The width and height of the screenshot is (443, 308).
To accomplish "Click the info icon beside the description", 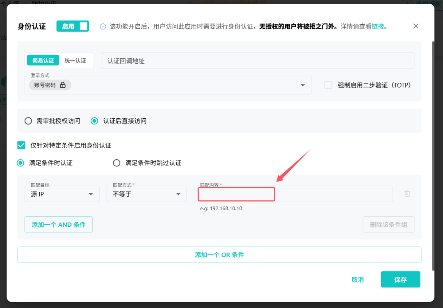I will pyautogui.click(x=103, y=27).
